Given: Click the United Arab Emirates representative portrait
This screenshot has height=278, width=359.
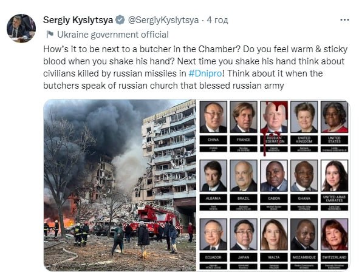Looking at the screenshot, I should tap(334, 176).
